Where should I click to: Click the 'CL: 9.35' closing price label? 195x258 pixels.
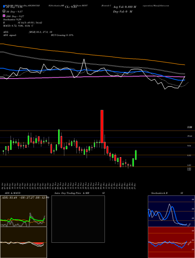pyautogui.click(x=71, y=7)
